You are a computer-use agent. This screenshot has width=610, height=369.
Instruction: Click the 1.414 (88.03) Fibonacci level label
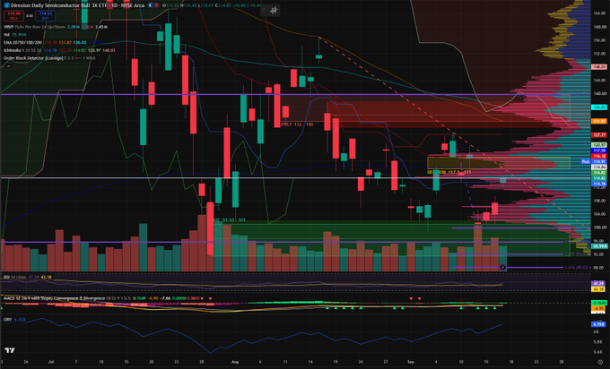(576, 268)
